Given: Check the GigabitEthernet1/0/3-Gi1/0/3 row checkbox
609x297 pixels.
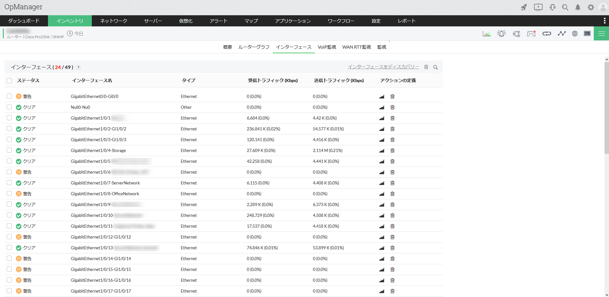Looking at the screenshot, I should (x=9, y=139).
